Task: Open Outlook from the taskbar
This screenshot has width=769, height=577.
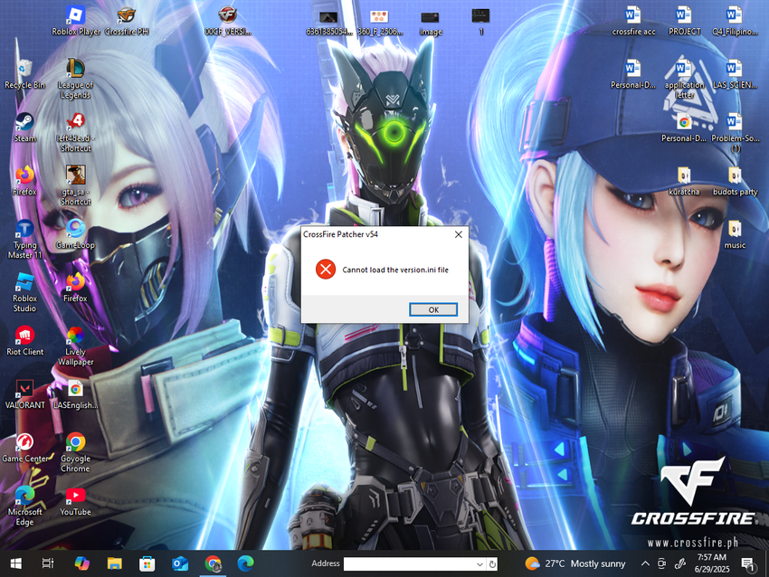Action: click(180, 563)
